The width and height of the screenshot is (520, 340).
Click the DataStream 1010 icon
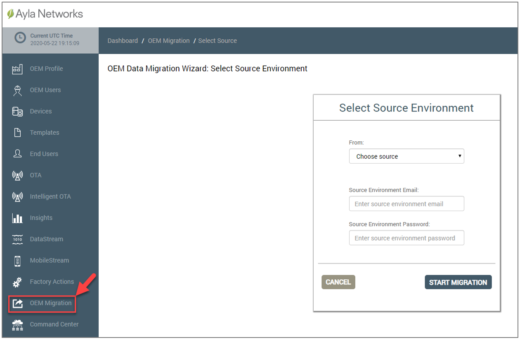pyautogui.click(x=17, y=239)
